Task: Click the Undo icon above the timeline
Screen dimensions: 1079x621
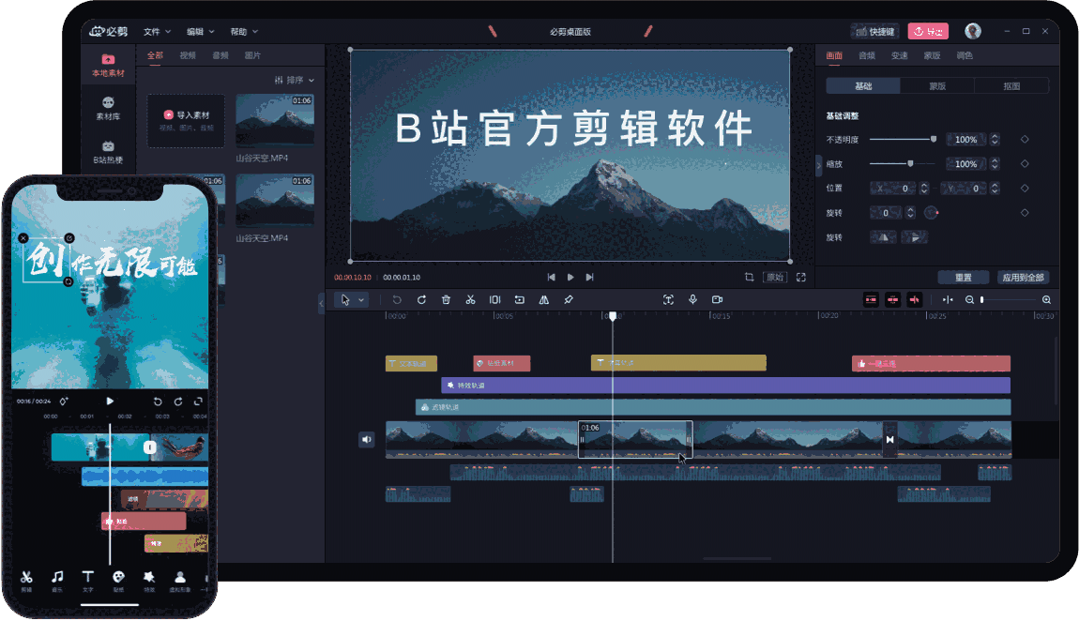Action: [397, 299]
